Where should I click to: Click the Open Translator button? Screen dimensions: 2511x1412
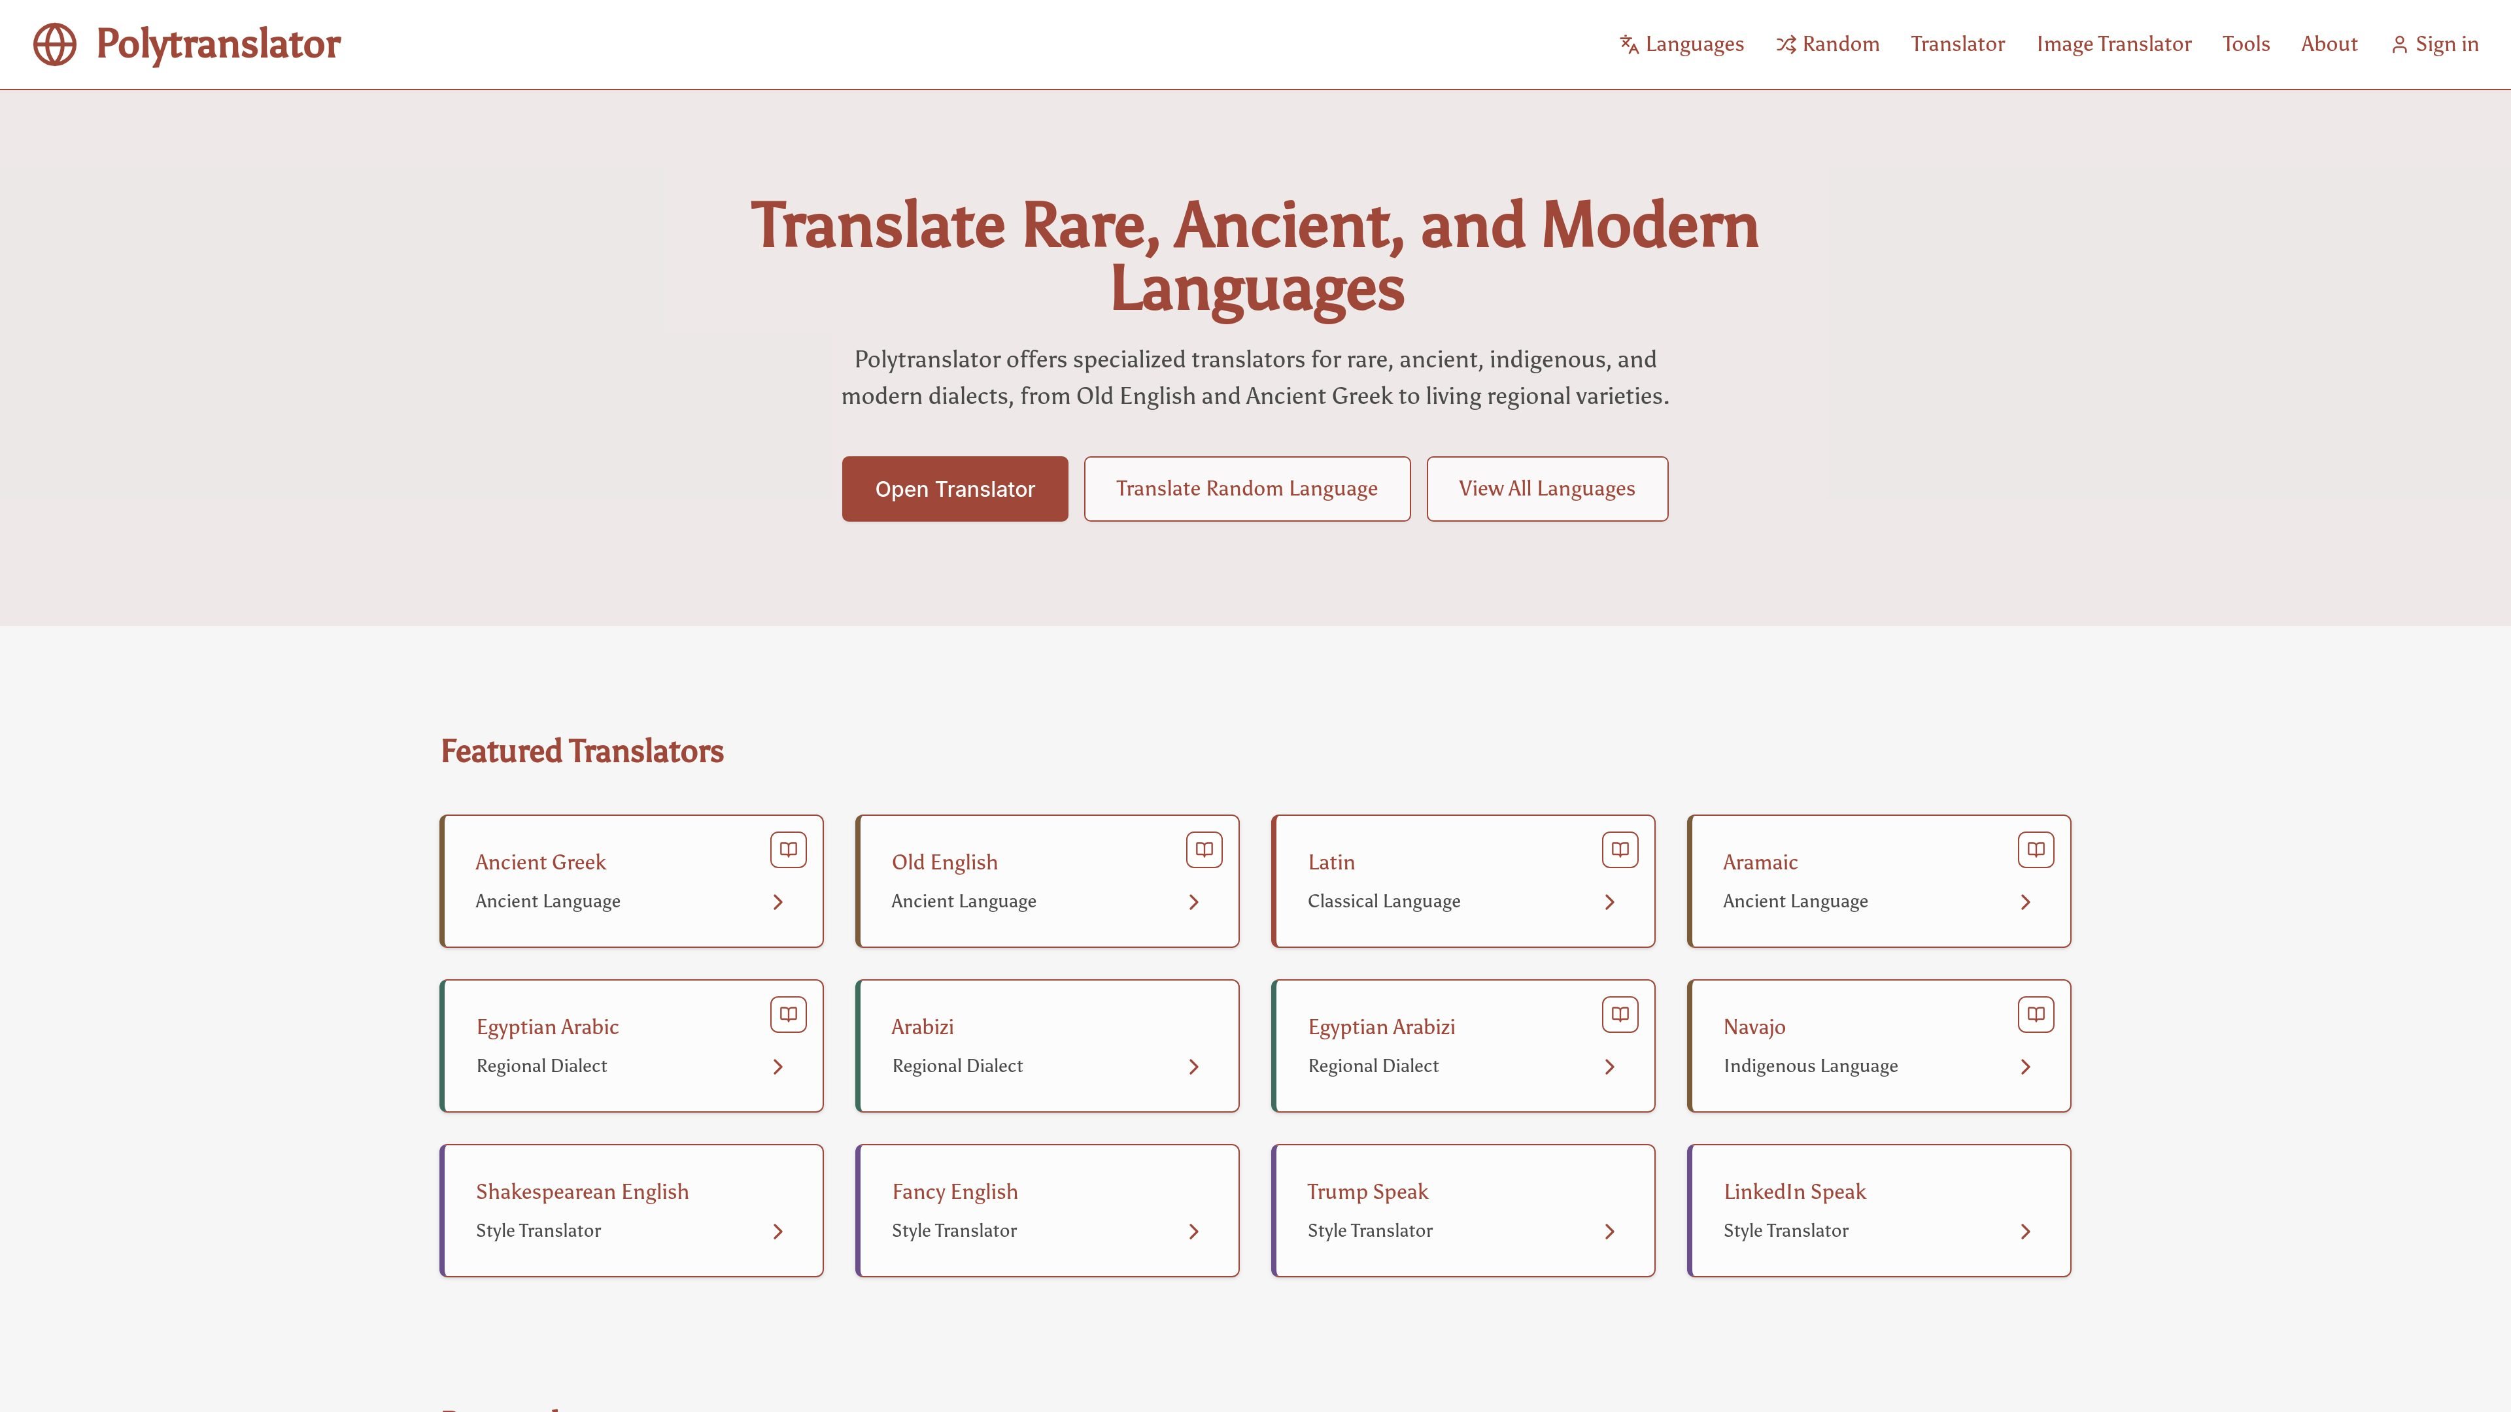click(x=955, y=489)
